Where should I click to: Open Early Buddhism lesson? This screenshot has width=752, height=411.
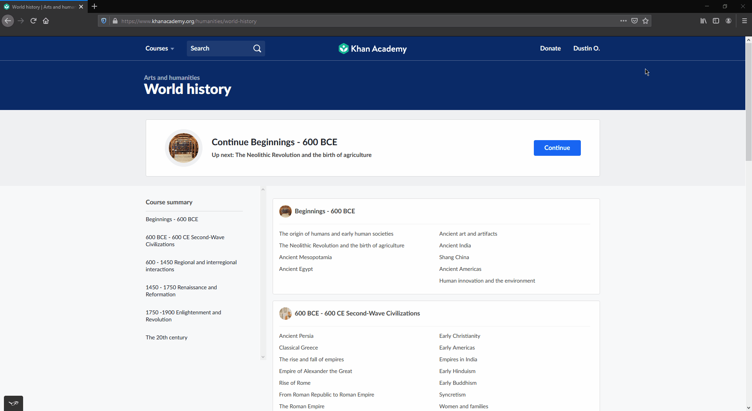(x=458, y=383)
